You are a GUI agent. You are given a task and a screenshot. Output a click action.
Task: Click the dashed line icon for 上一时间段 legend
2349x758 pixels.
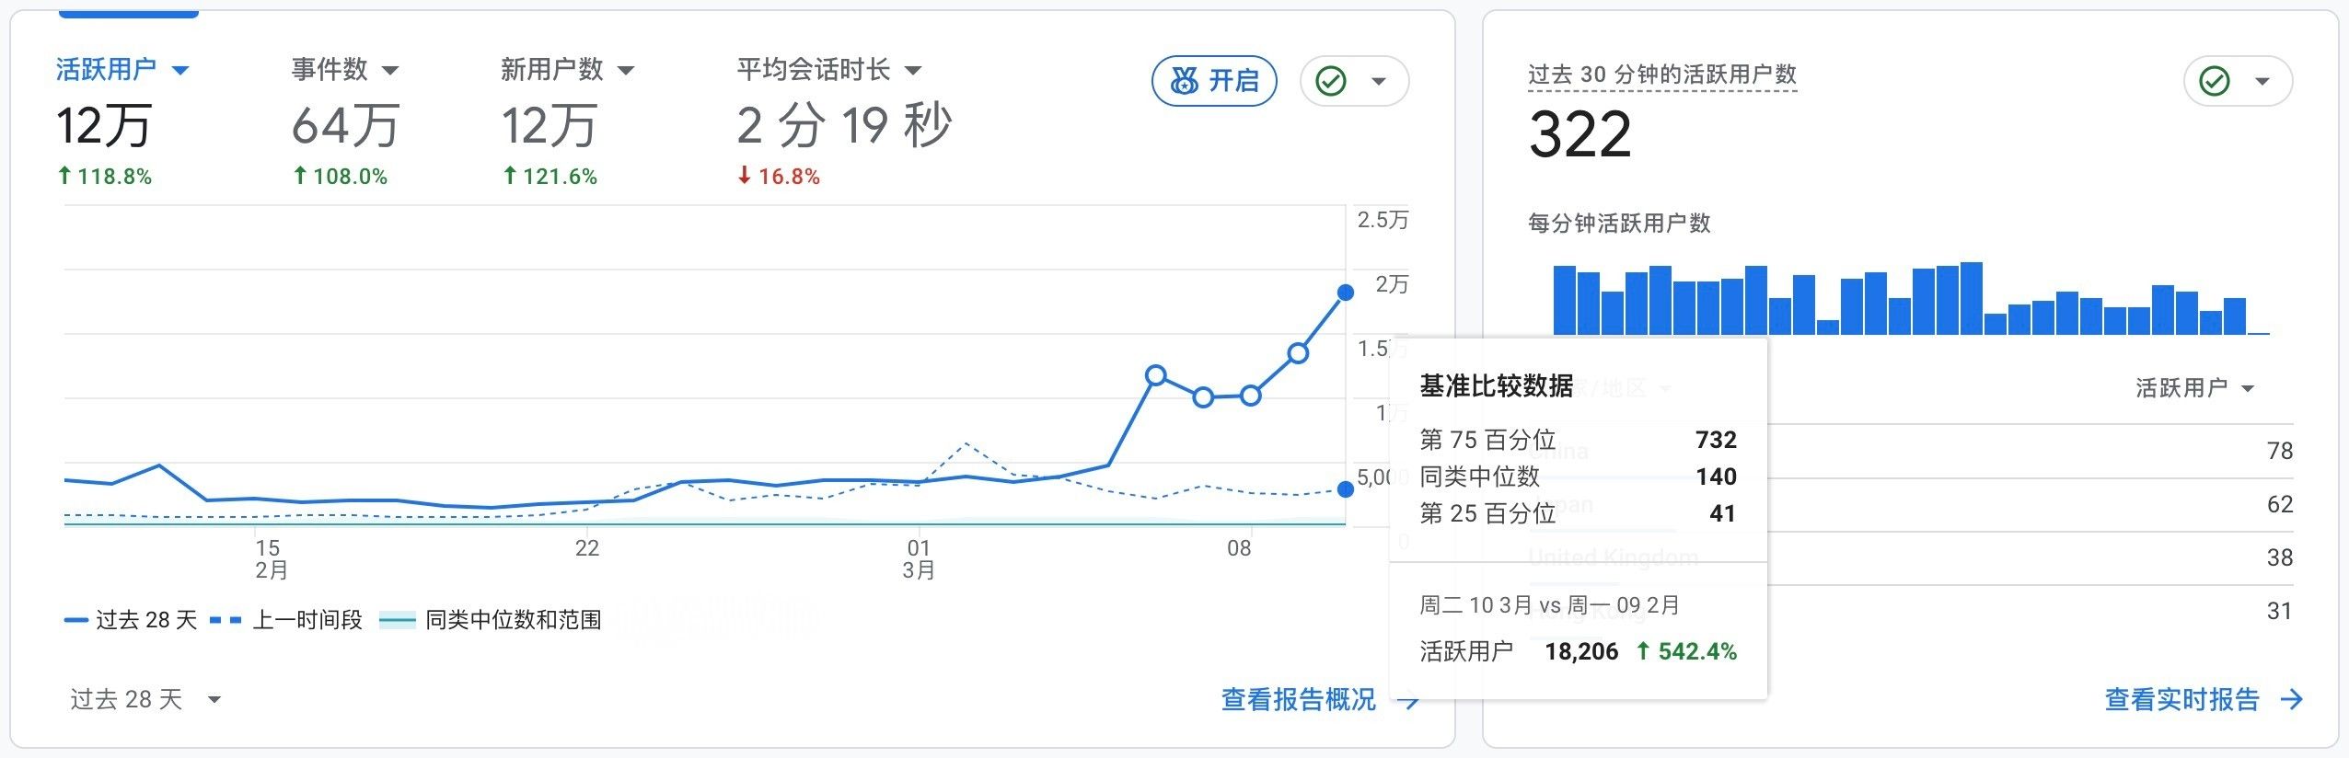coord(226,620)
